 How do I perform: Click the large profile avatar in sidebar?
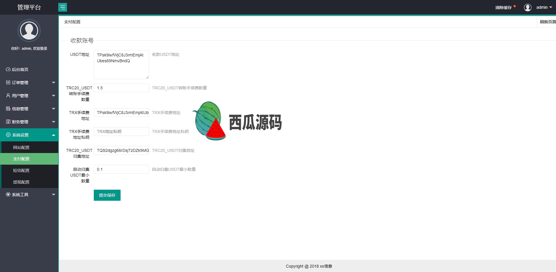click(x=29, y=31)
